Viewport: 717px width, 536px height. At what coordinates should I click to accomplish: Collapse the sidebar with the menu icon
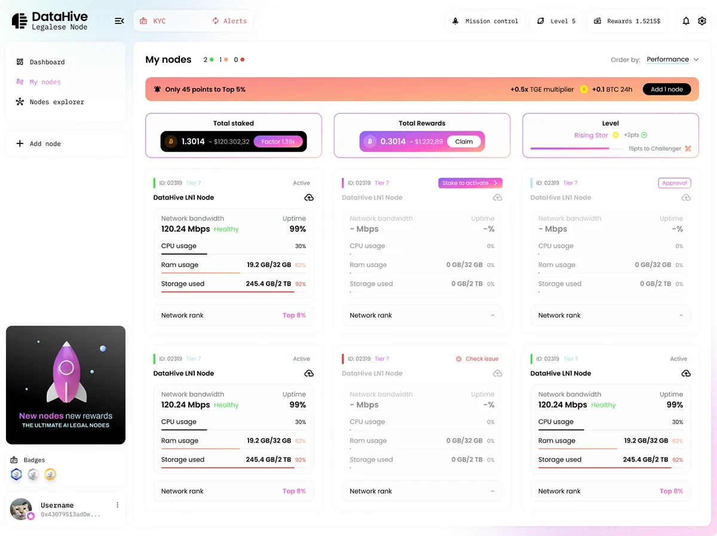coord(119,21)
